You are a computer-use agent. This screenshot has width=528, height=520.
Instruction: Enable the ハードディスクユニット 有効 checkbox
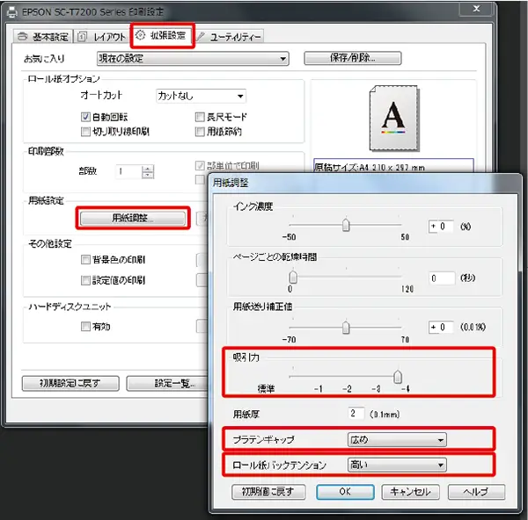(85, 326)
